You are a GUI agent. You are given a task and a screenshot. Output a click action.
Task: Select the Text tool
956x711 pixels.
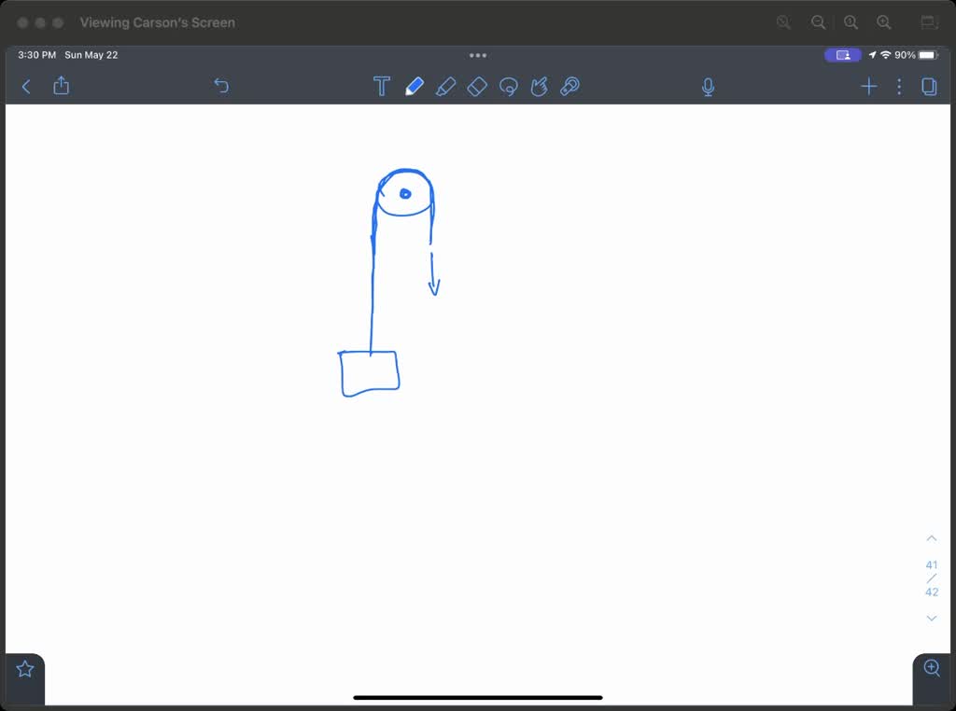(381, 87)
